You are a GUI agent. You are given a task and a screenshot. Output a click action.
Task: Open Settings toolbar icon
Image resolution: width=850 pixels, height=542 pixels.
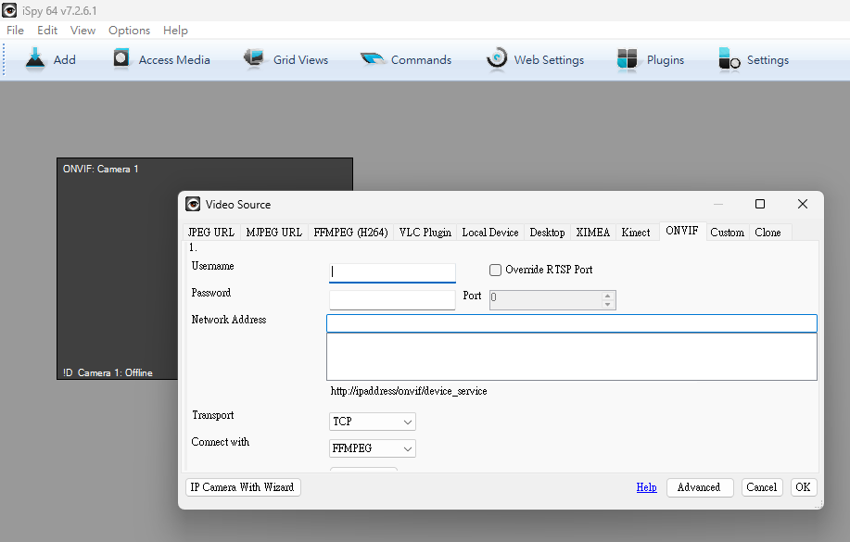click(730, 59)
